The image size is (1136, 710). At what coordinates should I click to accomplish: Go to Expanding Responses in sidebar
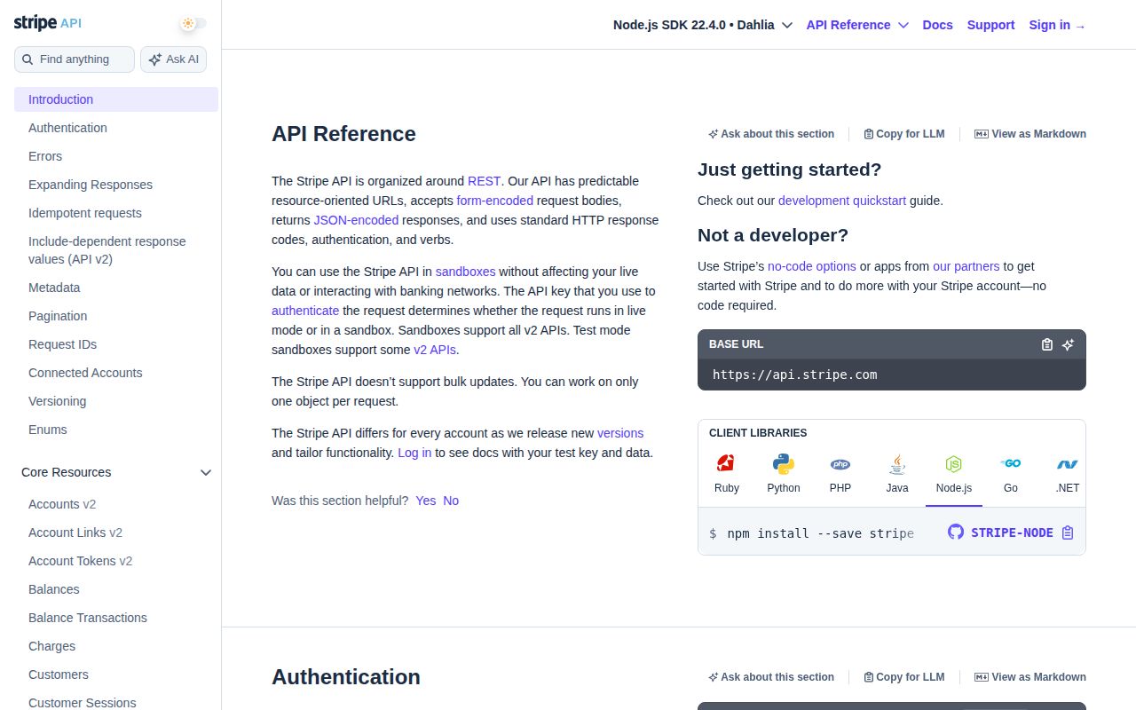click(91, 185)
